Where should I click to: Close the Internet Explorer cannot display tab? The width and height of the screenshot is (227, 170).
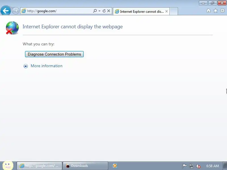tap(167, 11)
